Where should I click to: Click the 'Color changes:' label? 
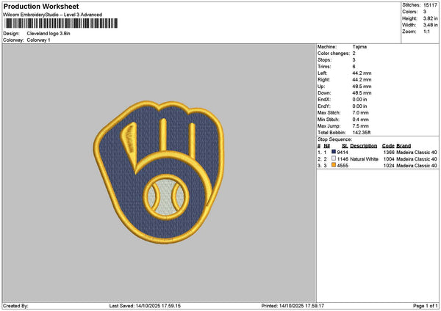(334, 54)
